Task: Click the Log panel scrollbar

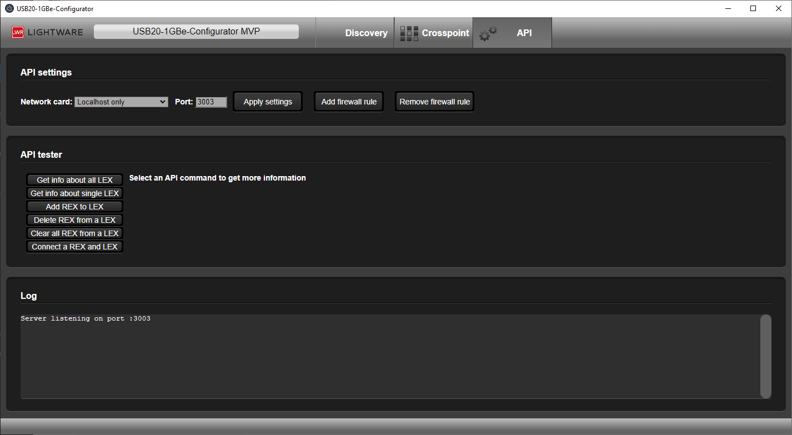Action: [x=765, y=356]
